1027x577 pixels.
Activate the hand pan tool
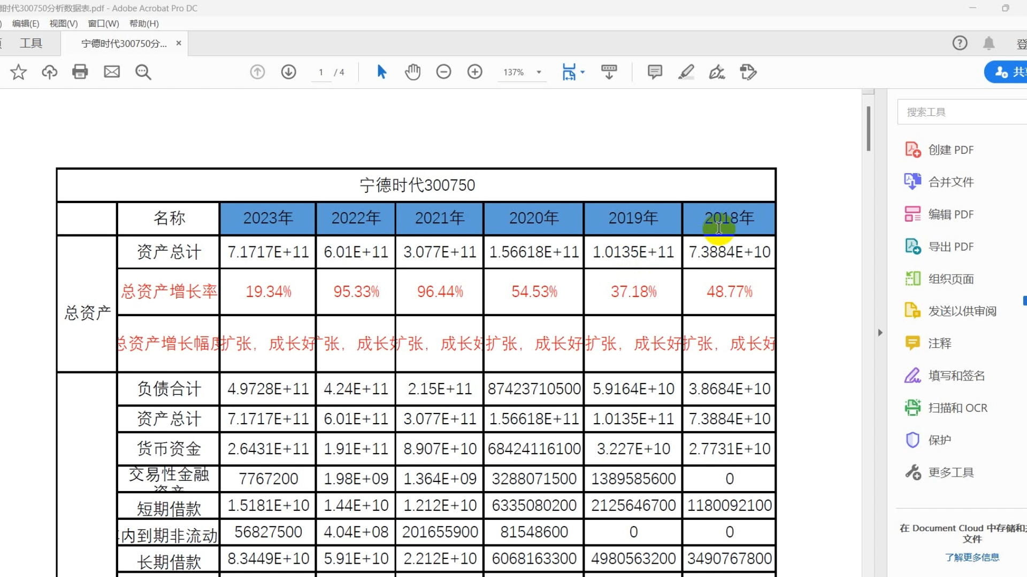click(412, 72)
